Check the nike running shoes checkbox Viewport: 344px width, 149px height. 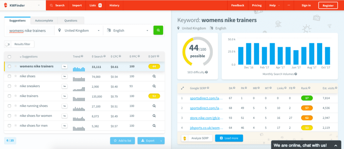pos(9,106)
